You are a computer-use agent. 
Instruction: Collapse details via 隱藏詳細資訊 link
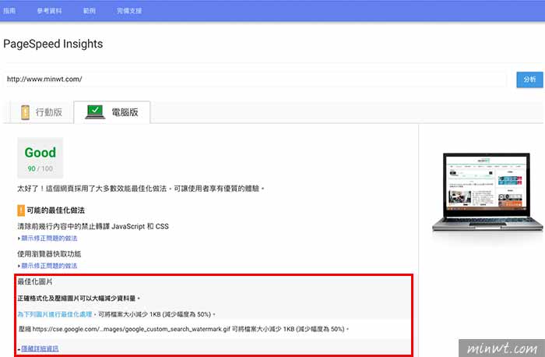40,348
